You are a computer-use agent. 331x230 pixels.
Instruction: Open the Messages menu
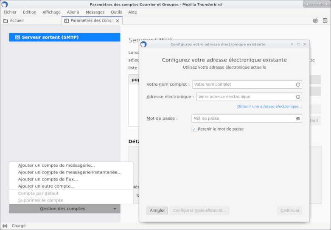point(95,12)
